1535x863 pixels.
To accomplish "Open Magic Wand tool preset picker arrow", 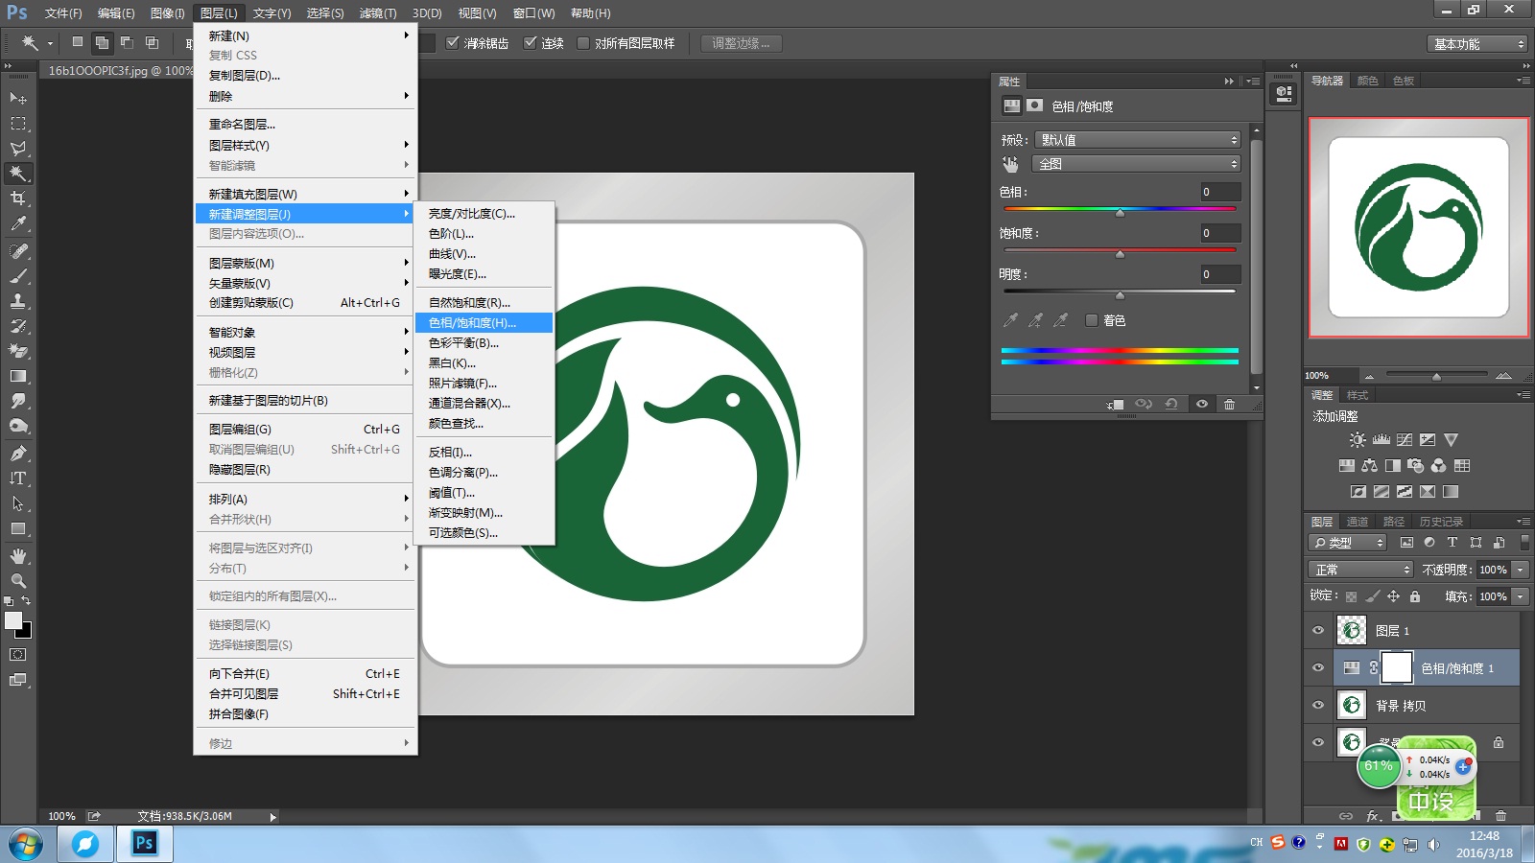I will coord(48,43).
